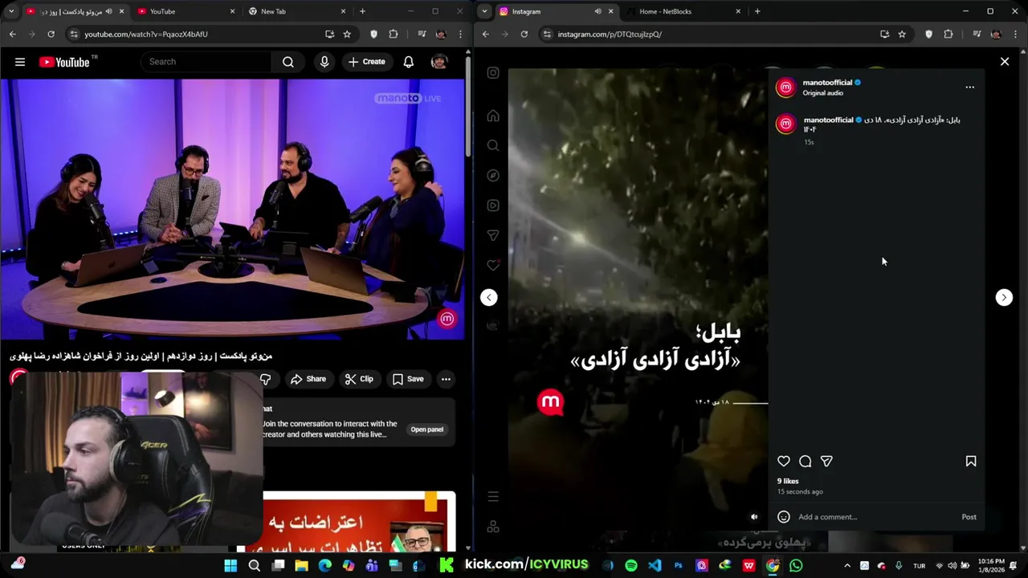The image size is (1028, 578).
Task: Save the Instagram post with bookmark icon
Action: pos(971,462)
